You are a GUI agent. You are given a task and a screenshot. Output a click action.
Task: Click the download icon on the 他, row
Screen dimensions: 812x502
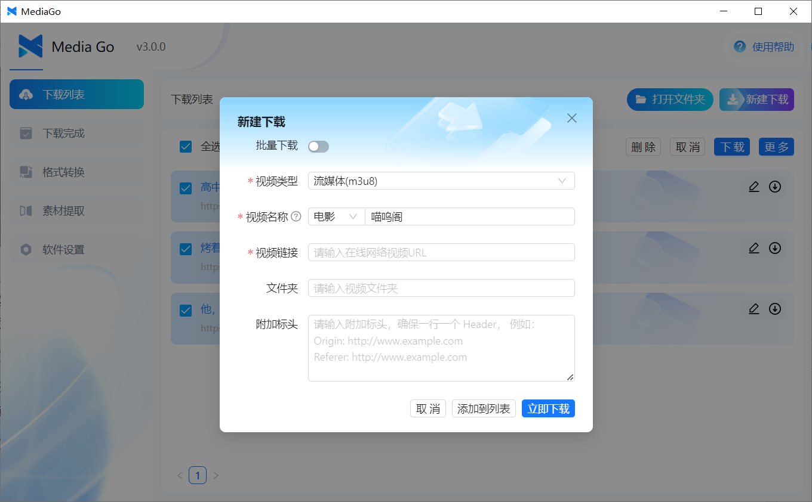pyautogui.click(x=775, y=309)
